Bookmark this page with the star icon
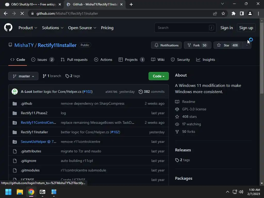 point(223,13)
